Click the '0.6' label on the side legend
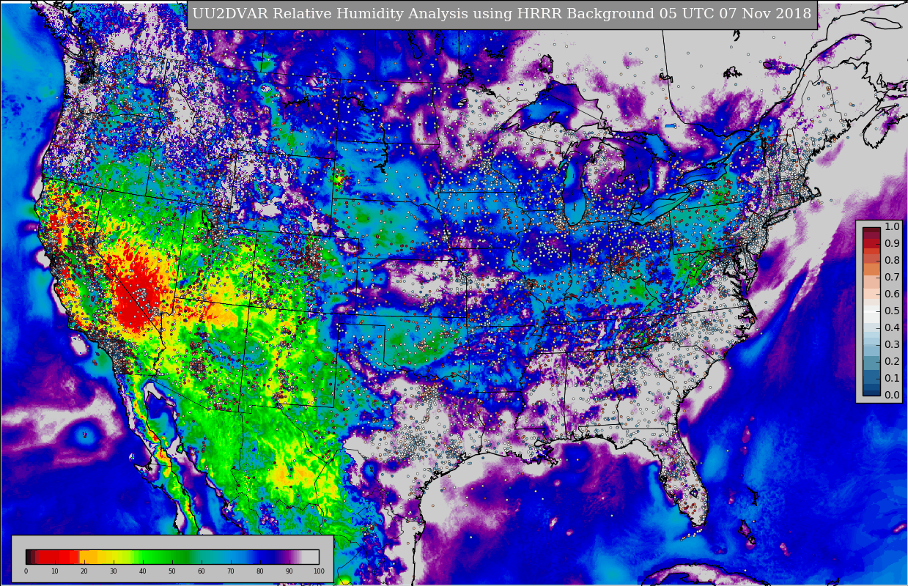908x586 pixels. point(892,294)
